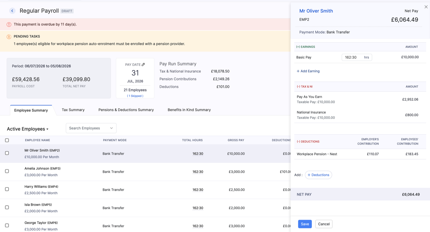Click Oliver Smith's 162:30 total hours
Image resolution: width=430 pixels, height=232 pixels.
pos(198,154)
